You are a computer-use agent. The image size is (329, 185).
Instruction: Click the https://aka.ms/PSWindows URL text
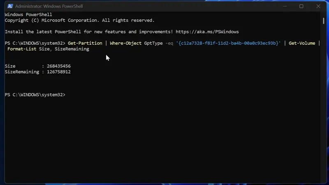pos(207,32)
